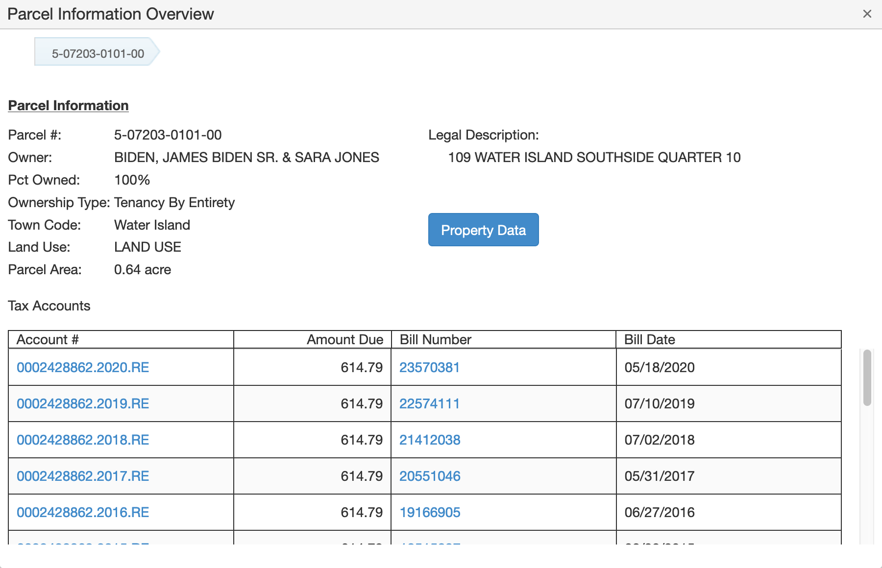Image resolution: width=882 pixels, height=568 pixels.
Task: Open account 0002428862.2018.RE
Action: (x=83, y=440)
